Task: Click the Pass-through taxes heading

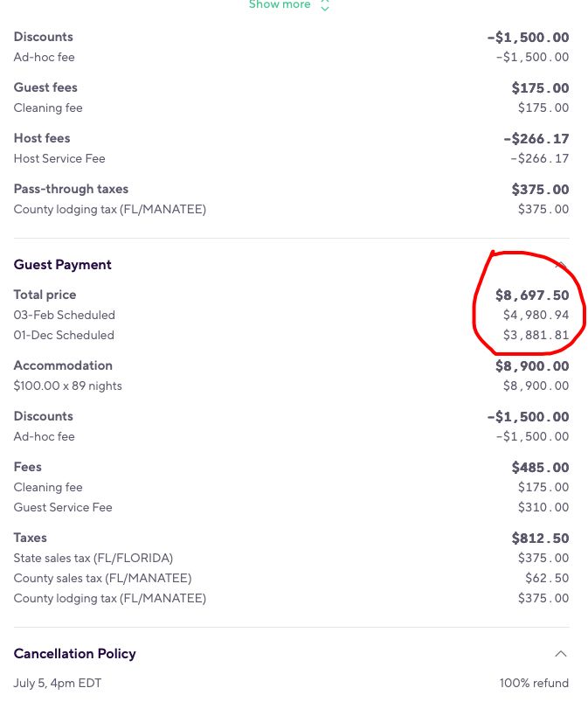Action: [x=71, y=189]
